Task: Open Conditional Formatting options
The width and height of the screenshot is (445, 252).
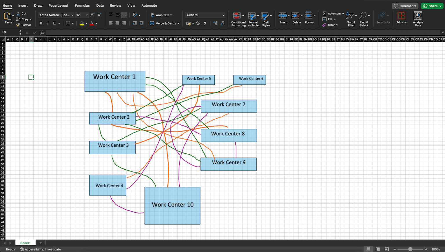Action: pyautogui.click(x=238, y=19)
